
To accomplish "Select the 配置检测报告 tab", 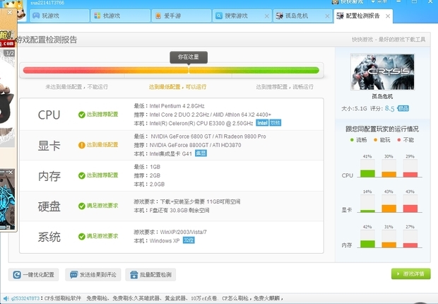I will point(362,16).
